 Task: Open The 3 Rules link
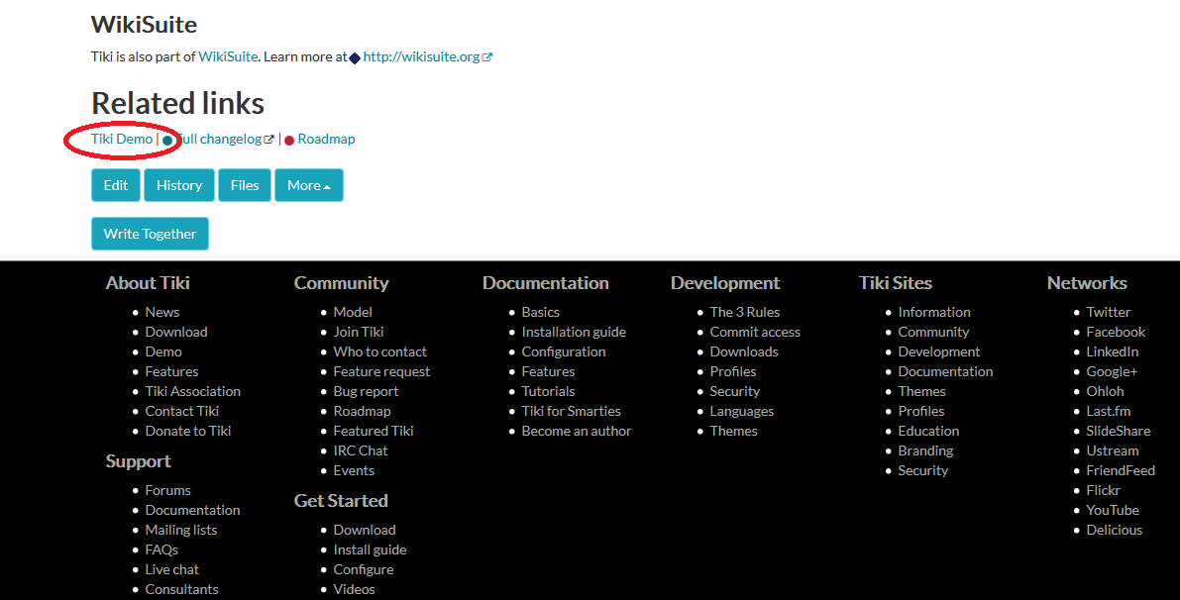tap(744, 312)
